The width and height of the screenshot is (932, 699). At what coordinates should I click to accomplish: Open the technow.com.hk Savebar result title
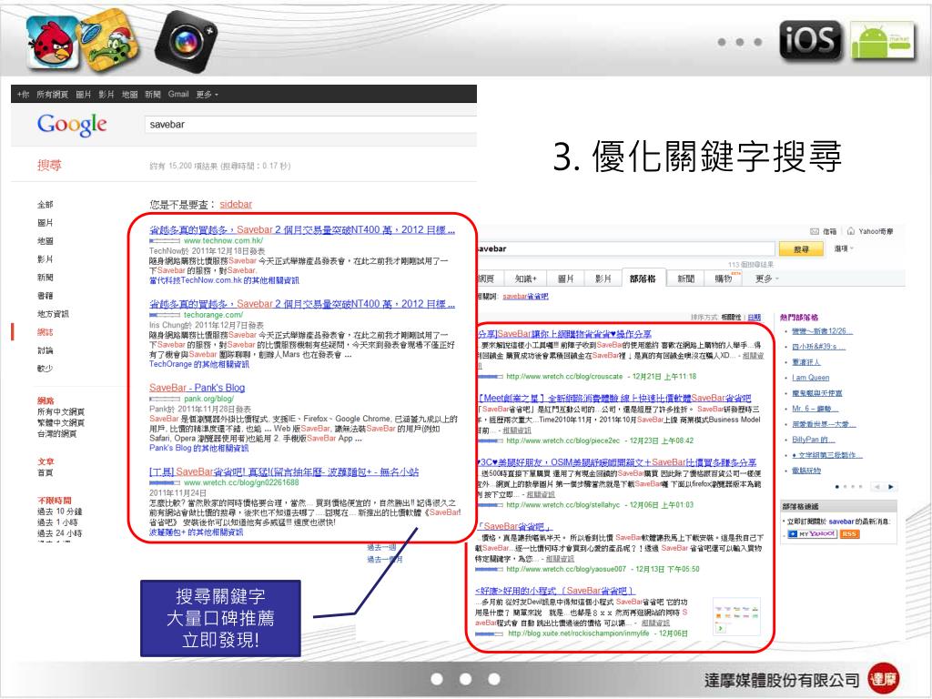(302, 229)
